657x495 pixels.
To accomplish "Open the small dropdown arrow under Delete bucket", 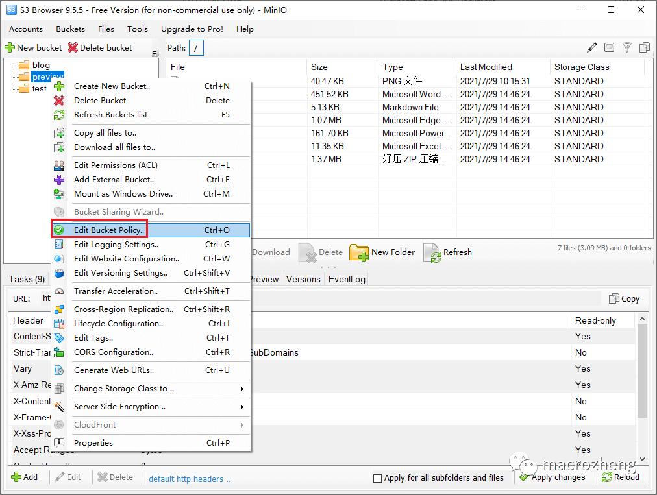I will coord(155,54).
